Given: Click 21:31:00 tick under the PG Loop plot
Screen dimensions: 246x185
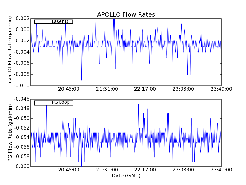Looking at the screenshot, I should click(x=107, y=170).
